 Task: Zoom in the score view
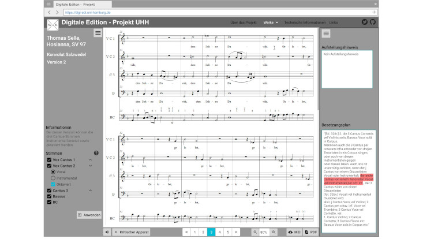(x=274, y=232)
